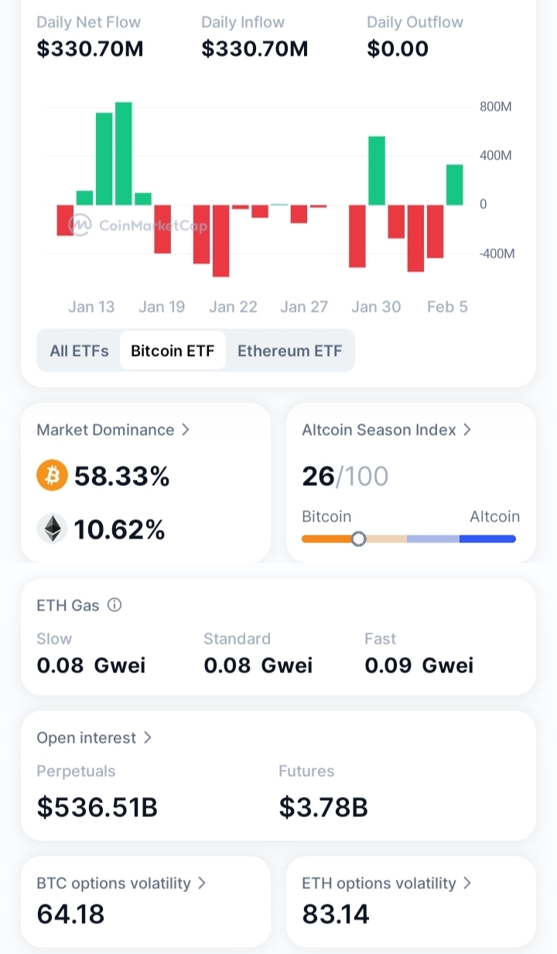The image size is (557, 954).
Task: Open the Open interest chevron
Action: 148,737
